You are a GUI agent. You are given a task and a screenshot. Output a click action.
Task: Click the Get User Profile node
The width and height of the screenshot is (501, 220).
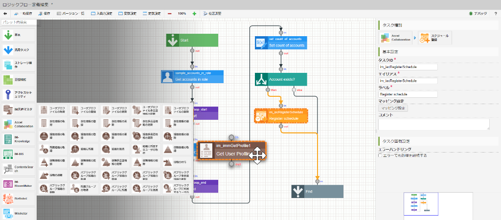[231, 150]
